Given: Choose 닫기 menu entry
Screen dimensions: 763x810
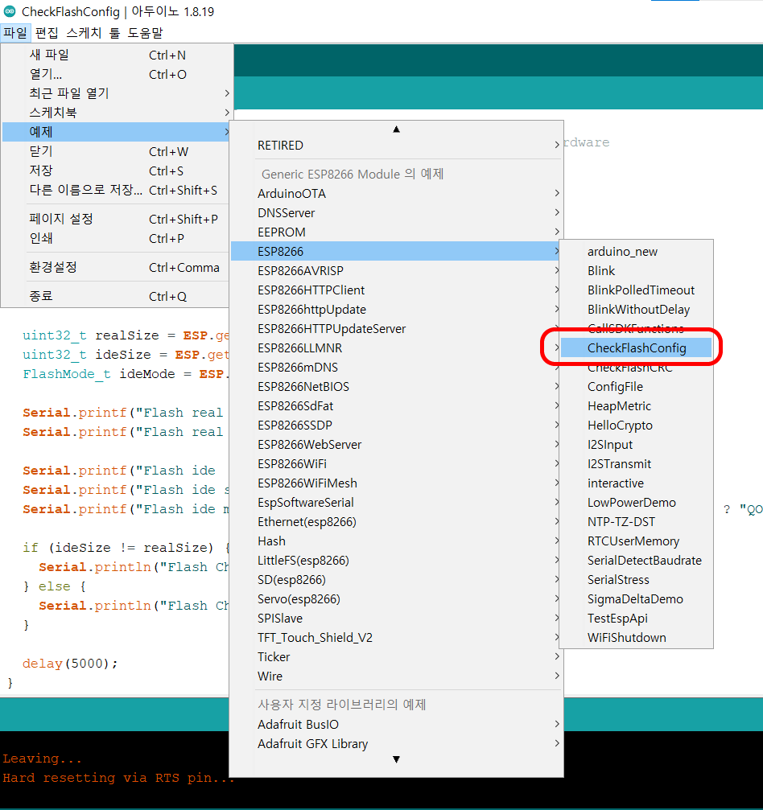Looking at the screenshot, I should (x=117, y=151).
